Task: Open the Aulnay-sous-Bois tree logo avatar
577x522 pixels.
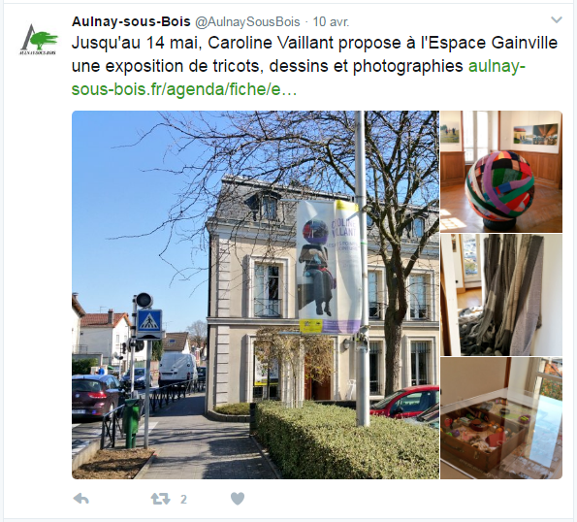Action: click(38, 40)
